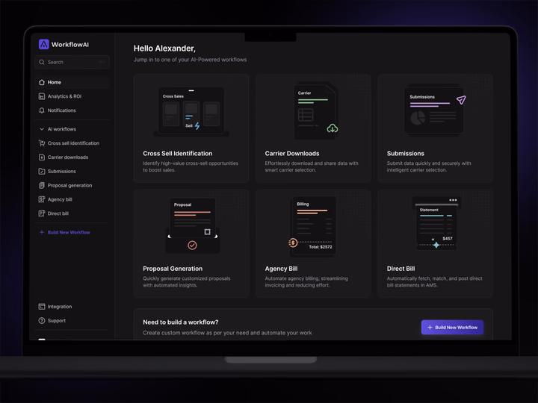The height and width of the screenshot is (403, 538).
Task: Click the Cross Sales illustration thumbnail
Action: pos(191,111)
